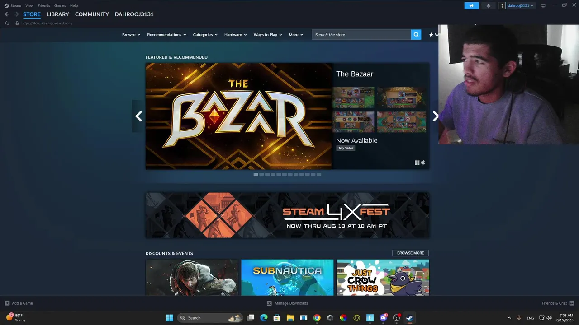The height and width of the screenshot is (325, 579).
Task: Expand the Ways to Play dropdown
Action: coord(268,35)
